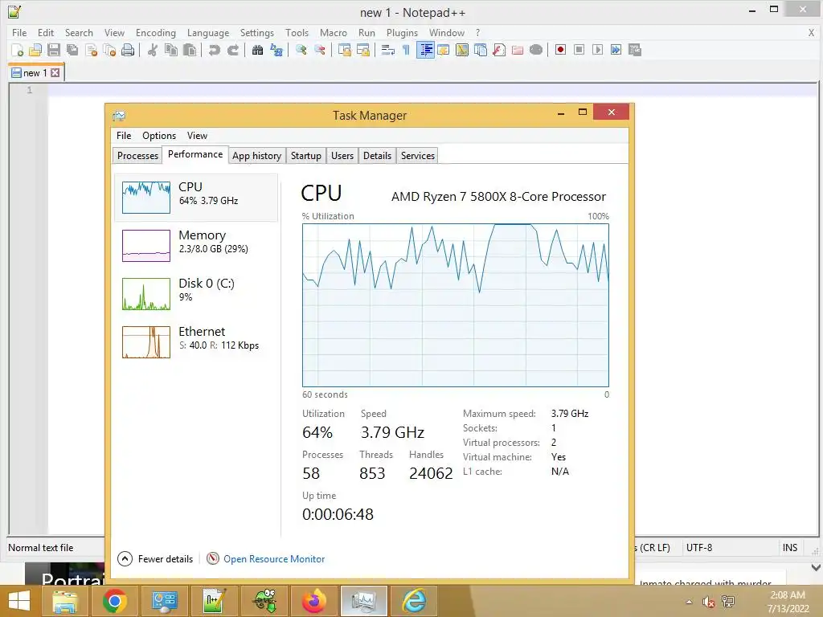823x617 pixels.
Task: Toggle Show All Characters pilcrow icon
Action: click(x=406, y=50)
